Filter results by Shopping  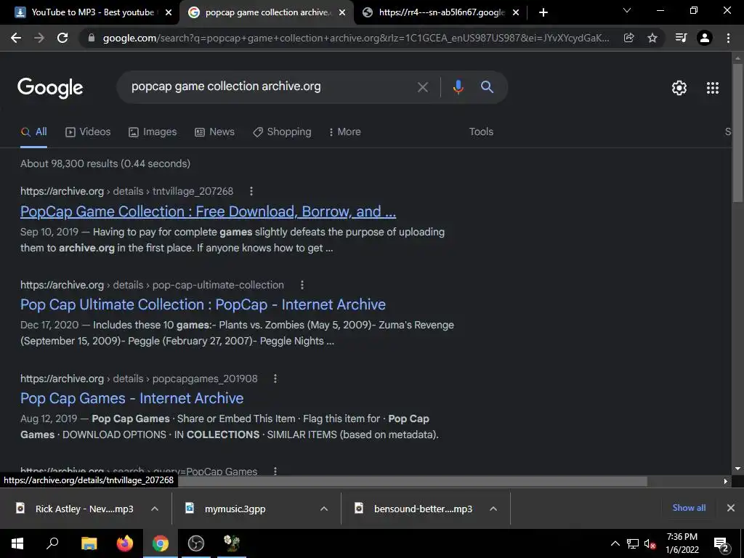coord(282,132)
